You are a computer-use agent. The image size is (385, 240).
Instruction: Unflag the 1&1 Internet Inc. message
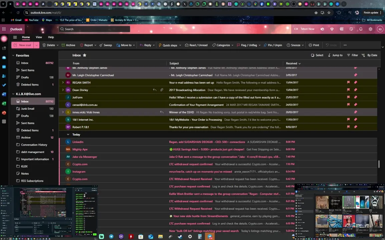pos(348,120)
